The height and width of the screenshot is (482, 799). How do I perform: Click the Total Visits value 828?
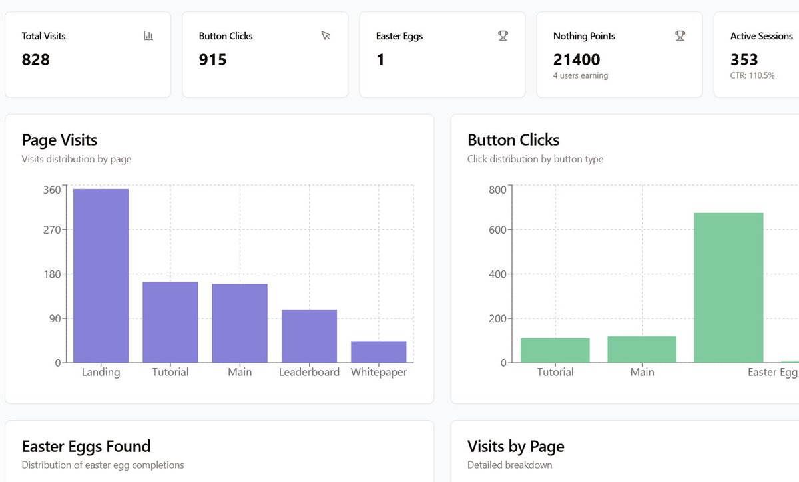[36, 60]
